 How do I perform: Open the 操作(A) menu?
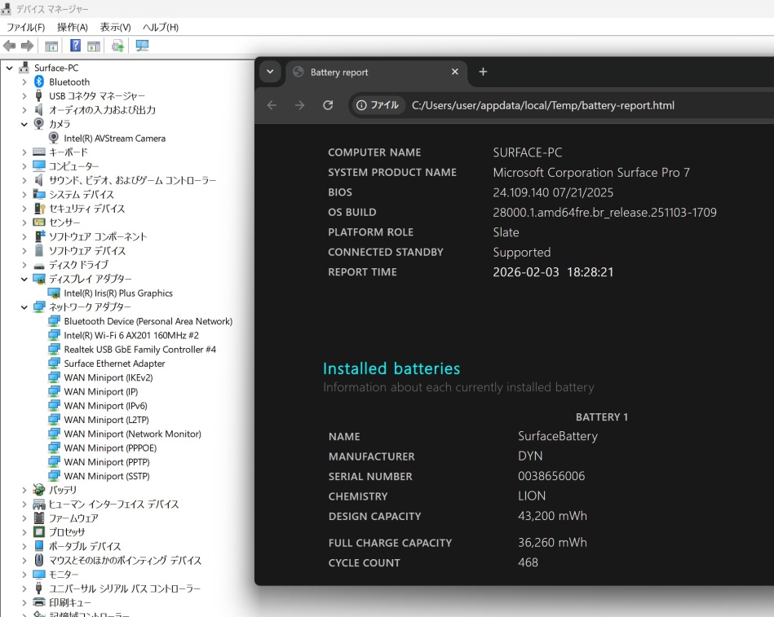point(72,28)
